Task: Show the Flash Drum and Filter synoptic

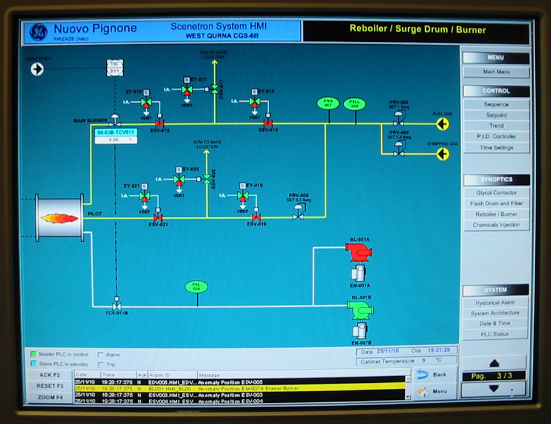Action: pyautogui.click(x=496, y=204)
